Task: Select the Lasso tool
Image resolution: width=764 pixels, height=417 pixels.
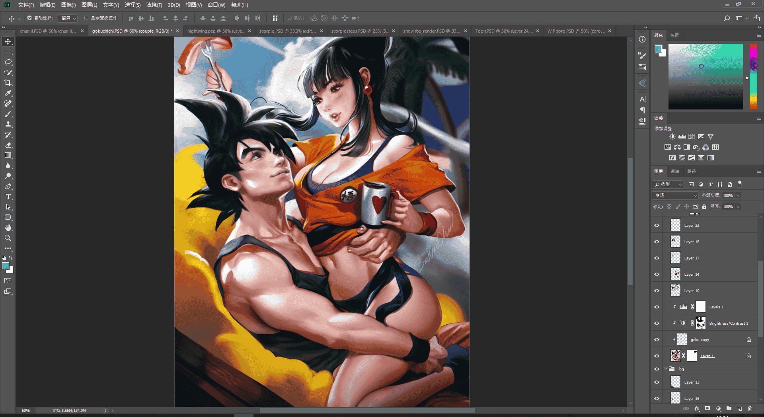Action: (8, 62)
